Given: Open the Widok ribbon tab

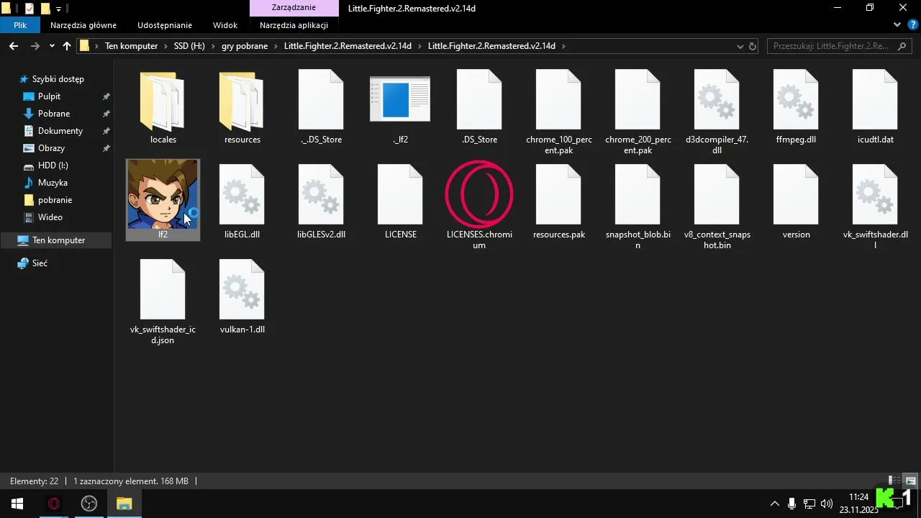Looking at the screenshot, I should [x=225, y=25].
